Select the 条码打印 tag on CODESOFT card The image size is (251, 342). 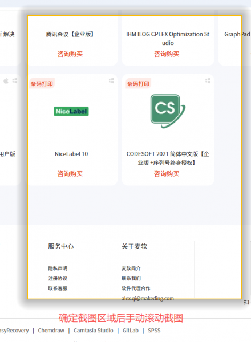pyautogui.click(x=139, y=84)
